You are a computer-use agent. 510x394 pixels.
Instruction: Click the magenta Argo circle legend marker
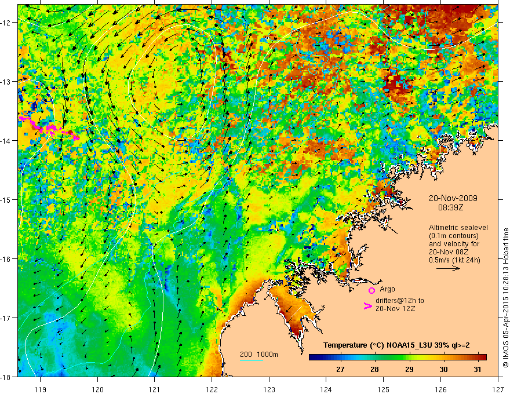pyautogui.click(x=371, y=290)
